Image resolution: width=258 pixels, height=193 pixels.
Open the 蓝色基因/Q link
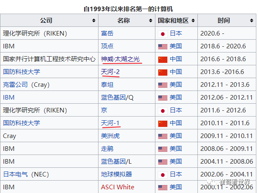tap(117, 97)
